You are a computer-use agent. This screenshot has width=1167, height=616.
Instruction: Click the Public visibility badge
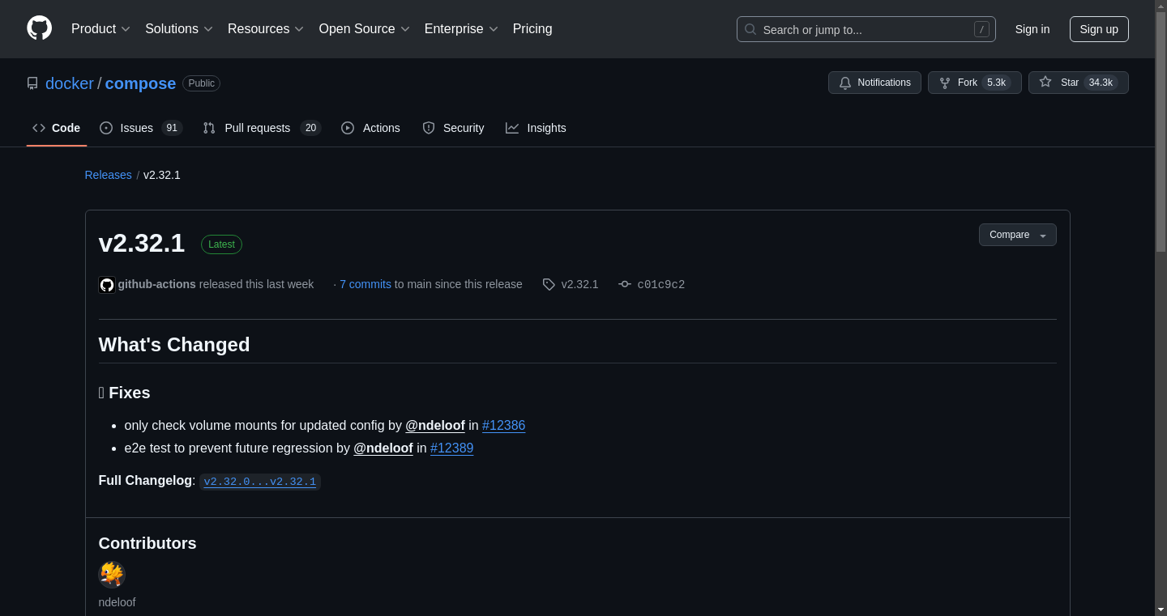(202, 83)
